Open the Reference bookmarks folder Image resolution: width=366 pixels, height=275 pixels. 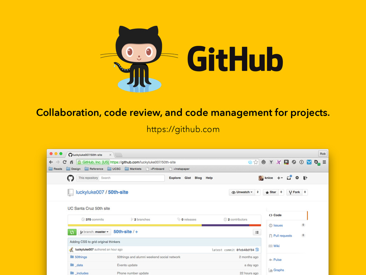94,169
